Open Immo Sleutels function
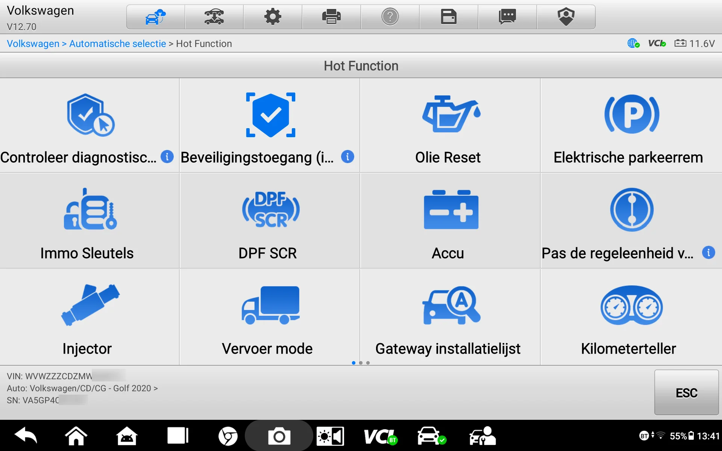 point(89,221)
